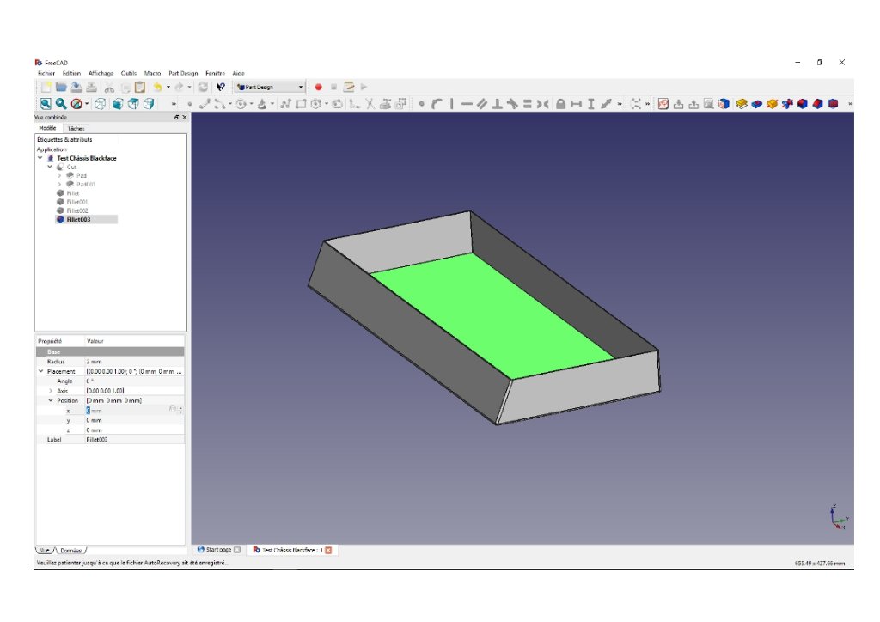Click the Undo arrow icon
Screen dimensions: 880x622
click(156, 87)
